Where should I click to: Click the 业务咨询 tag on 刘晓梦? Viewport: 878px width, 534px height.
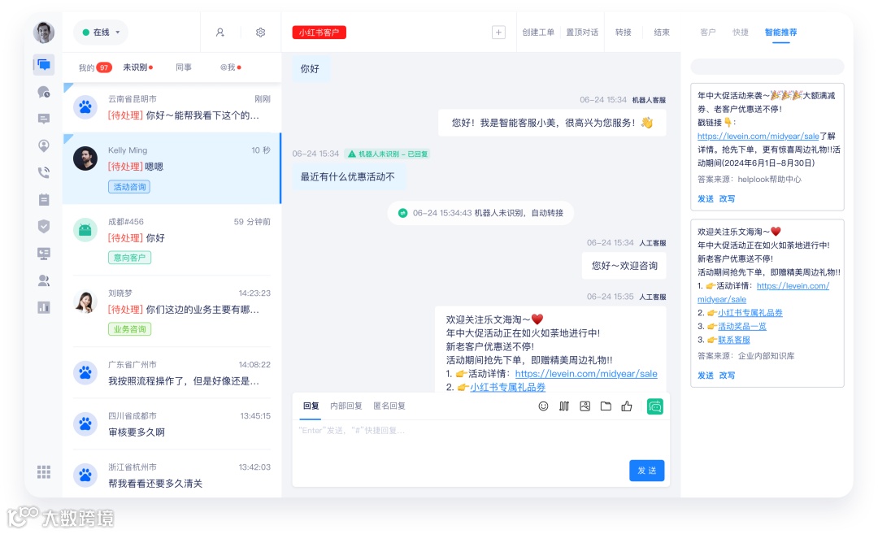pos(129,329)
